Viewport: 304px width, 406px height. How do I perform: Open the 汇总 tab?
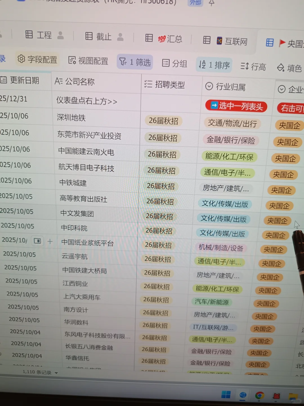[163, 38]
